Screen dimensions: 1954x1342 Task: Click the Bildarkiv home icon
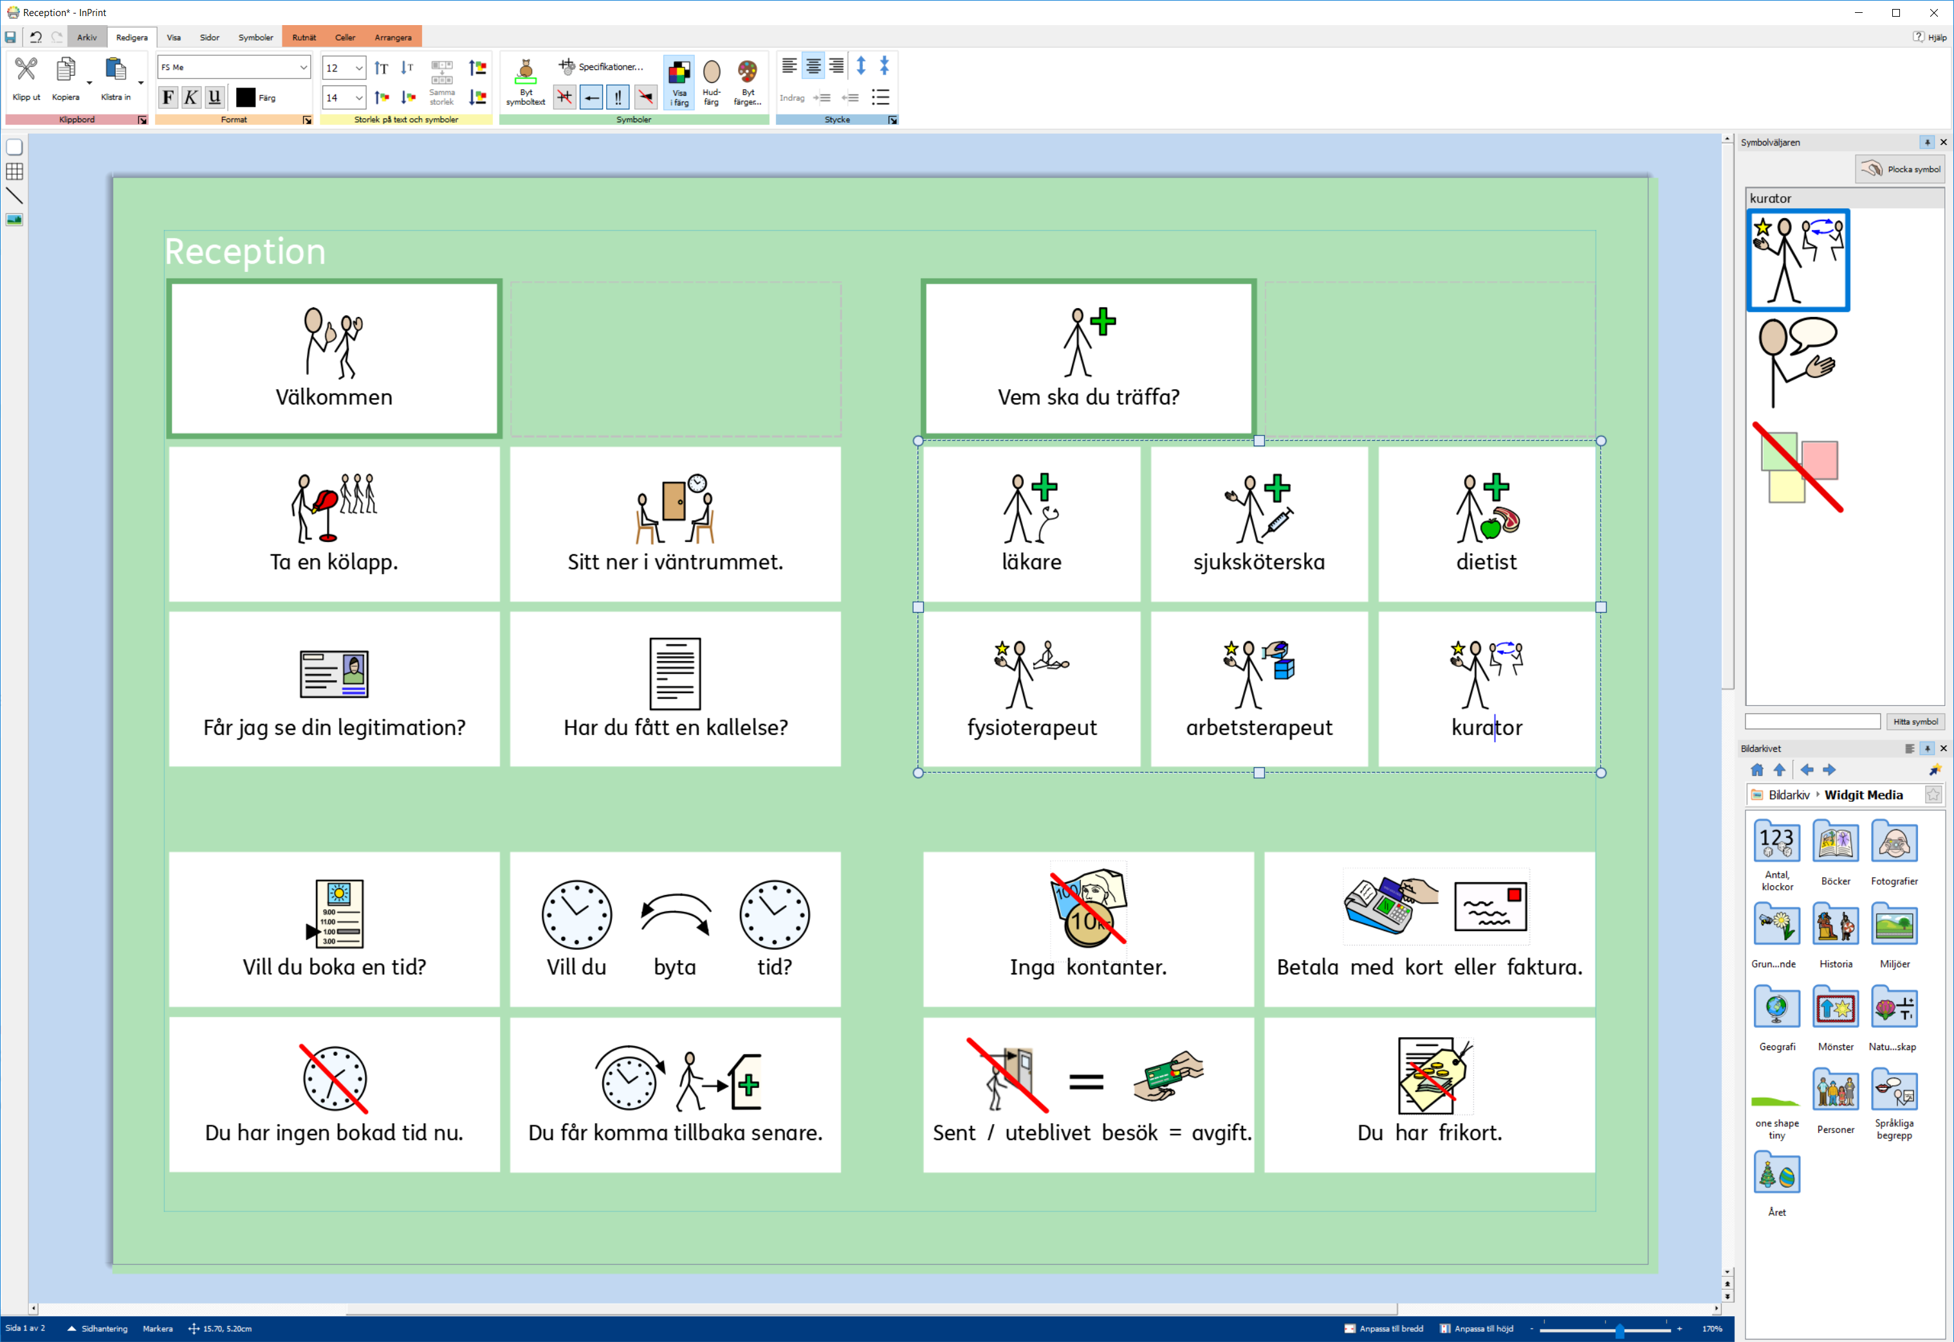tap(1757, 770)
